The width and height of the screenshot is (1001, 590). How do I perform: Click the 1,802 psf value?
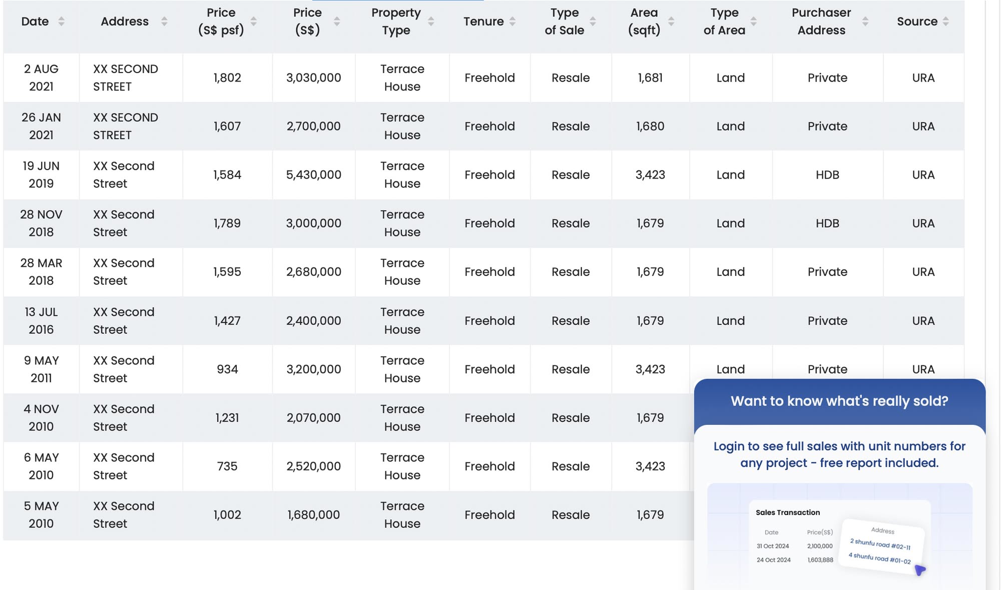(x=227, y=78)
